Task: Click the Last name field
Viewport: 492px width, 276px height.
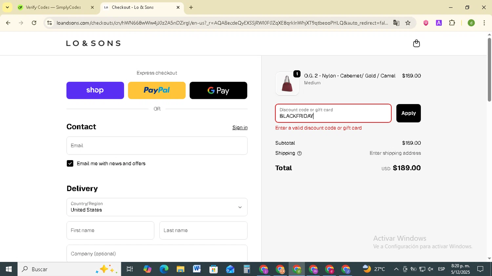Action: click(x=203, y=230)
